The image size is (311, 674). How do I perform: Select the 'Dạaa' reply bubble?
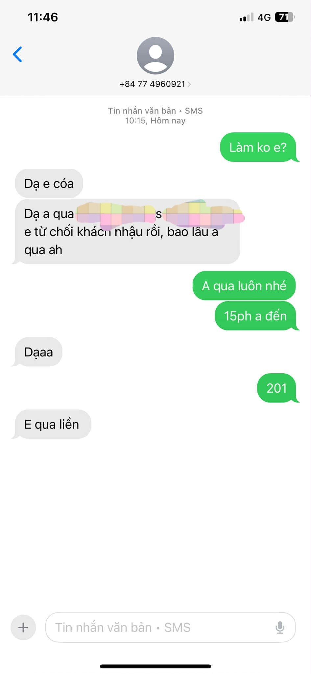coord(37,352)
